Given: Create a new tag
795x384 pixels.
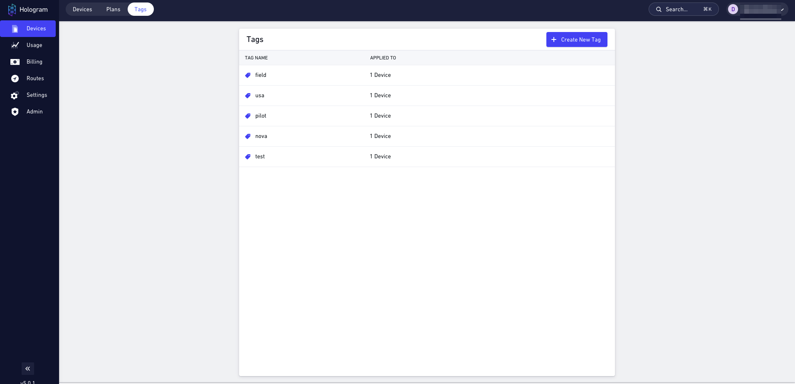Looking at the screenshot, I should click(577, 39).
